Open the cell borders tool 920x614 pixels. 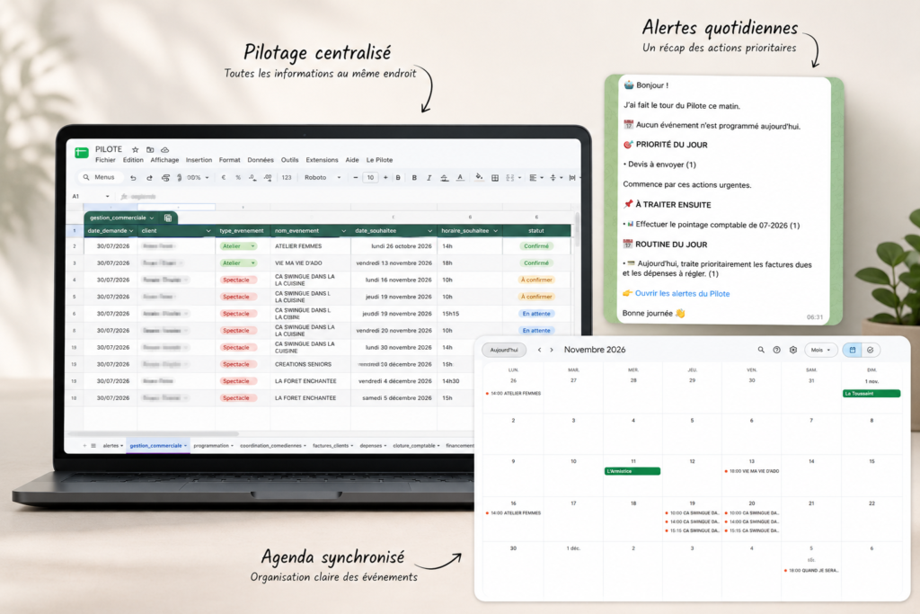coord(495,178)
